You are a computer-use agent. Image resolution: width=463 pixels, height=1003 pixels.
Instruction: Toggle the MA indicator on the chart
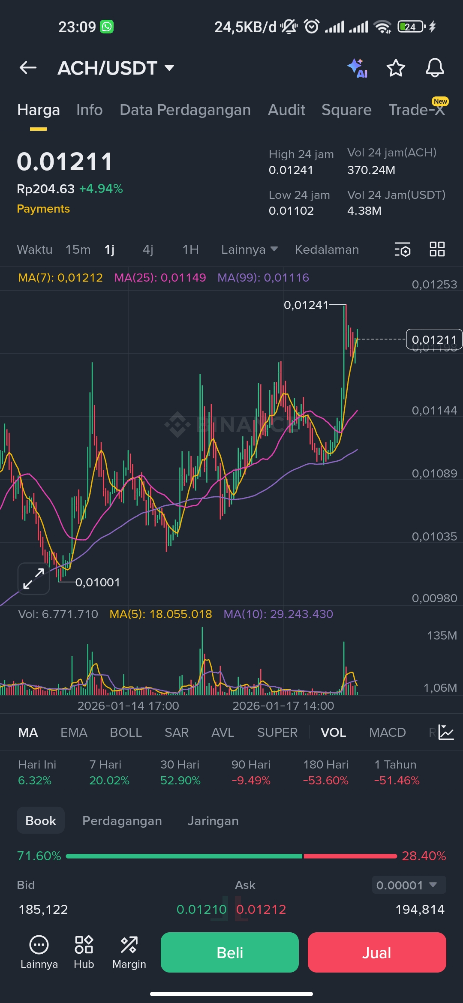click(x=28, y=732)
